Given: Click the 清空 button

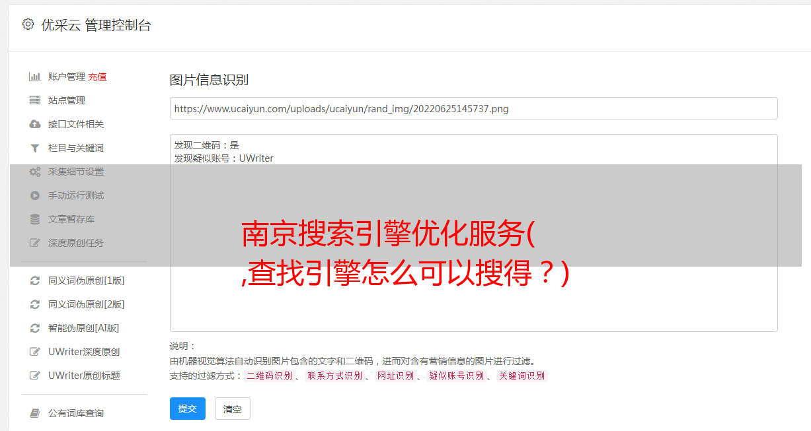Looking at the screenshot, I should pos(233,409).
